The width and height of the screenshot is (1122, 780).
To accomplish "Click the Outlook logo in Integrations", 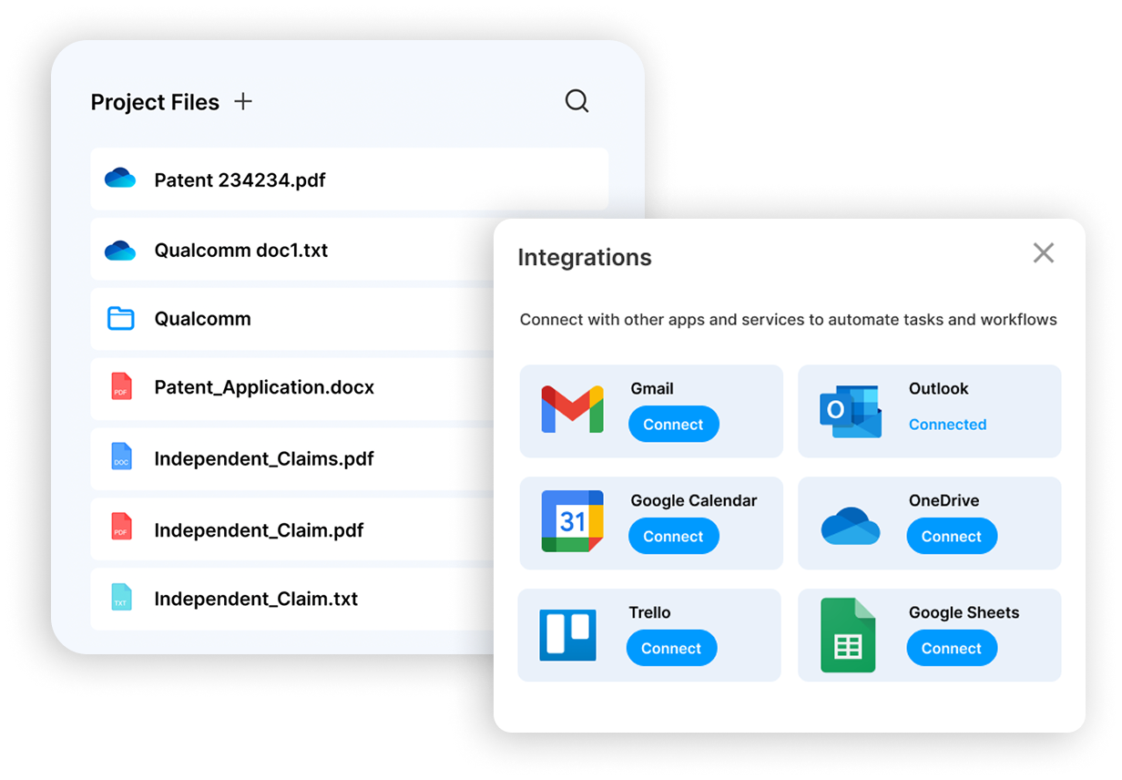I will (x=851, y=412).
